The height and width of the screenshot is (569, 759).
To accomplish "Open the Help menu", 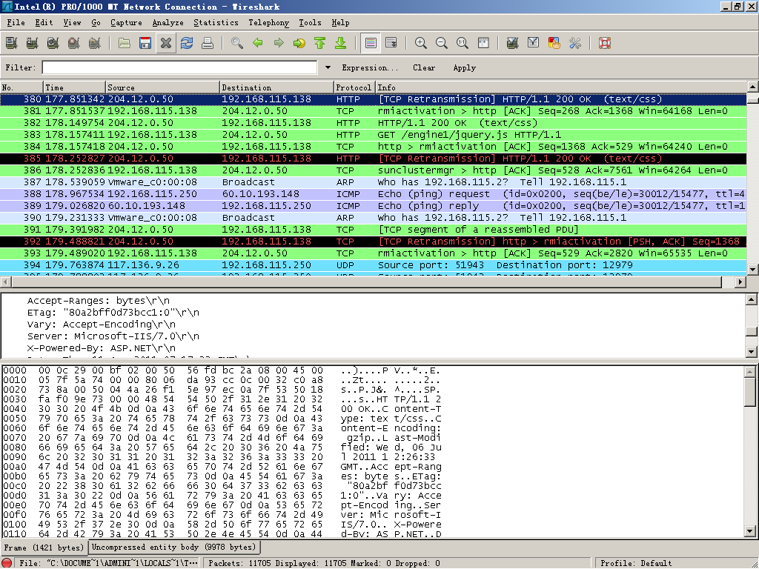I will click(x=340, y=23).
